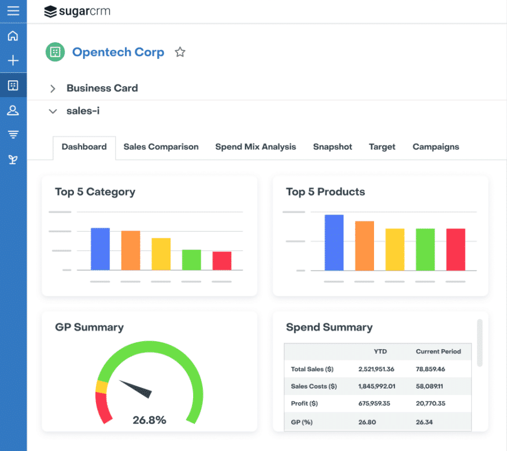507x451 pixels.
Task: Switch to the Snapshot tab
Action: click(332, 147)
